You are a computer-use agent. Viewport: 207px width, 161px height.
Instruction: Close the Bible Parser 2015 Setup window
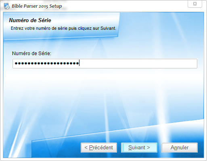pos(195,4)
